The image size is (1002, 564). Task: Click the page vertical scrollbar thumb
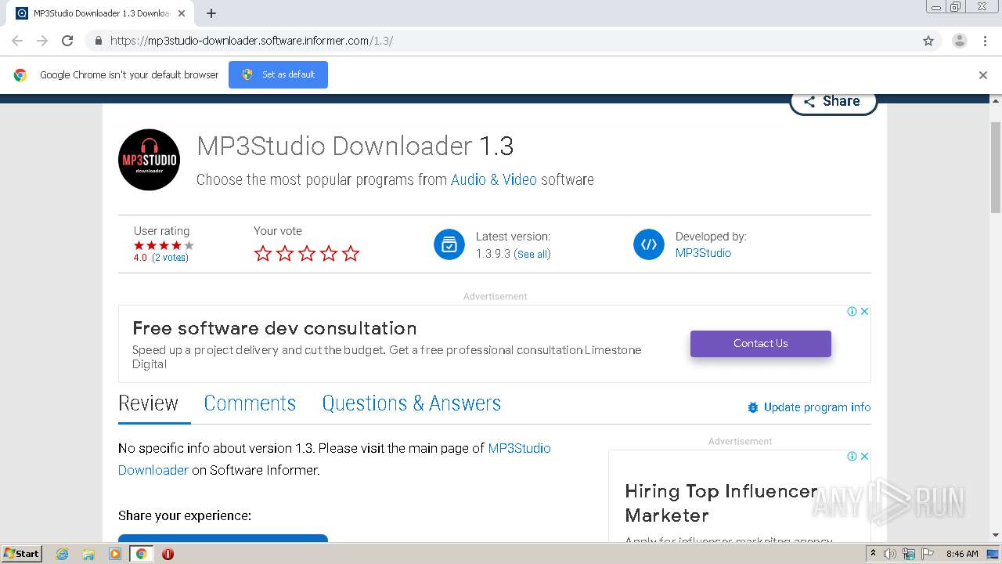point(996,167)
